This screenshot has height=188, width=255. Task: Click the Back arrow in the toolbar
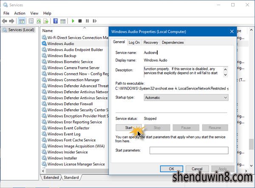pos(5,21)
